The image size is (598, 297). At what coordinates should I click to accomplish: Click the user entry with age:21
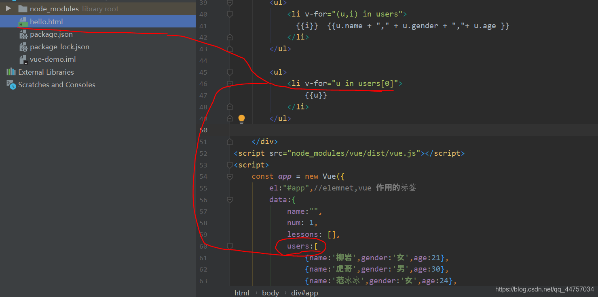375,258
